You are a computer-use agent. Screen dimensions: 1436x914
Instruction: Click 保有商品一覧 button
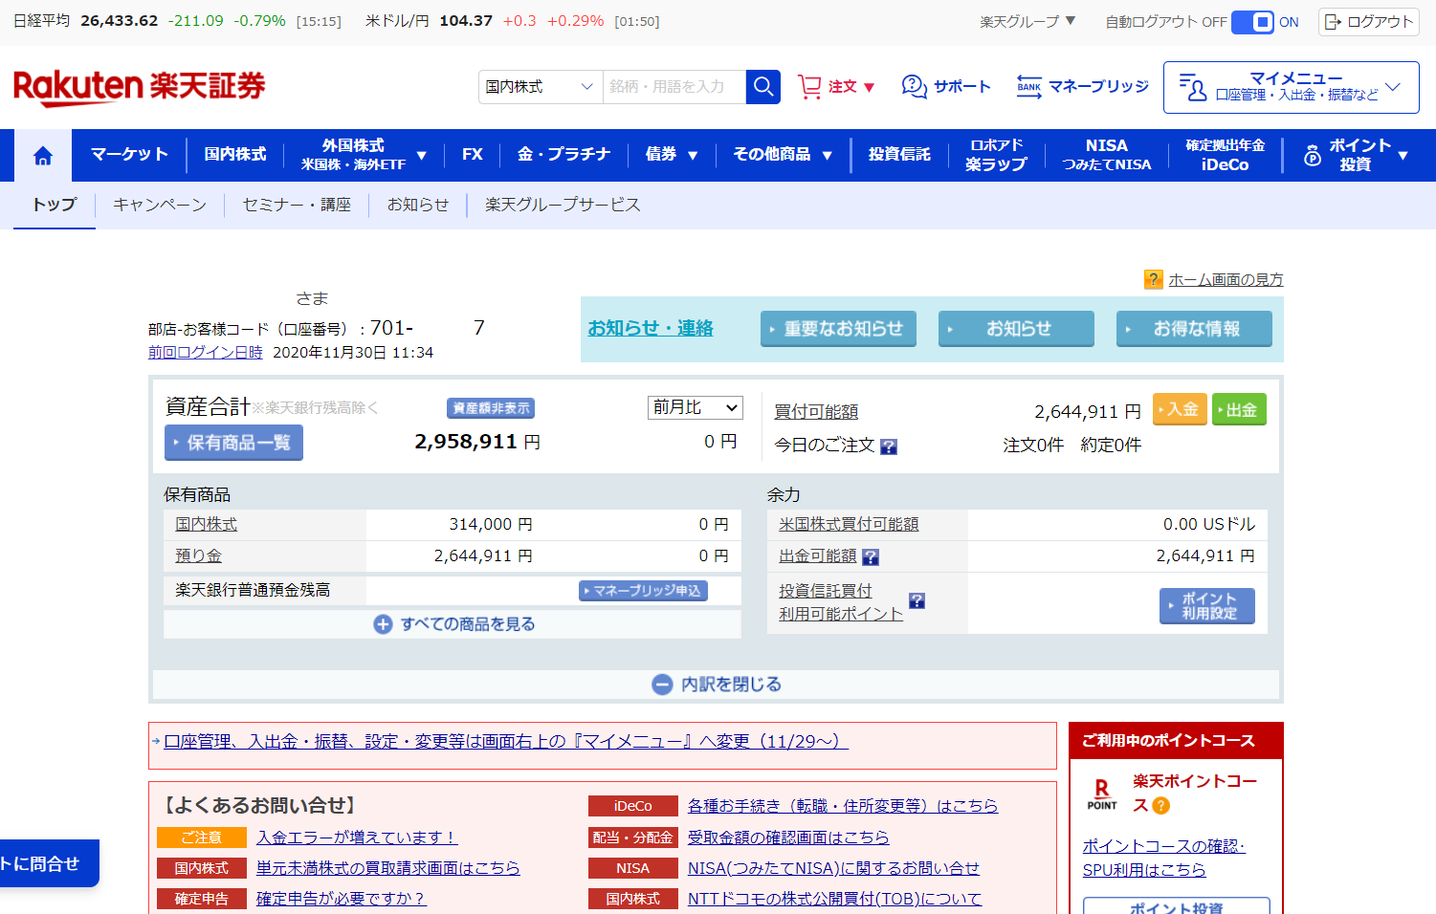point(233,443)
